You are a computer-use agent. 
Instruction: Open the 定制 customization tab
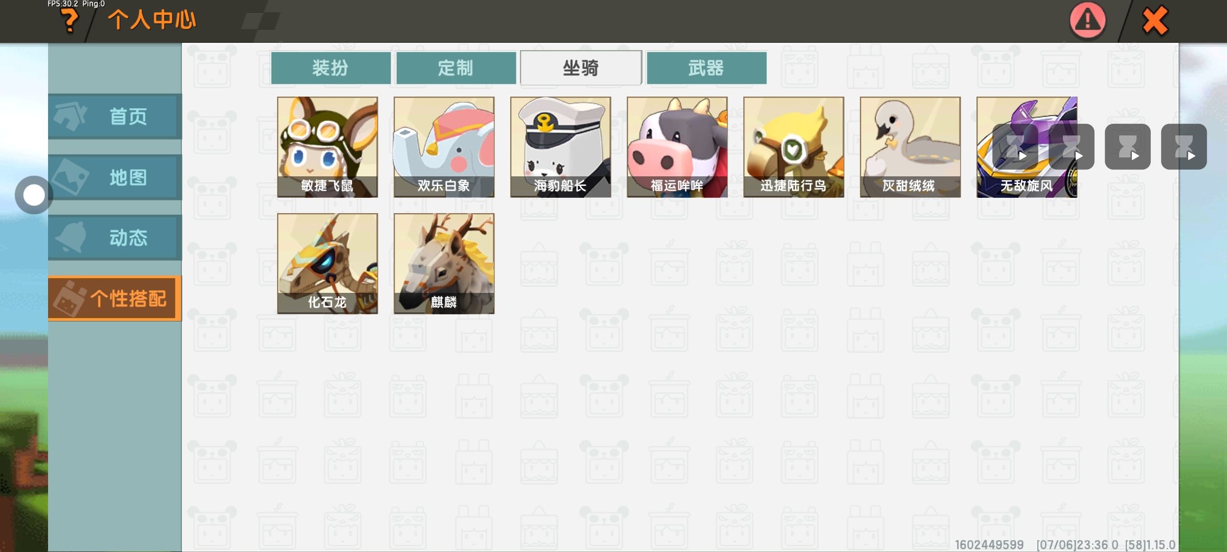(456, 67)
